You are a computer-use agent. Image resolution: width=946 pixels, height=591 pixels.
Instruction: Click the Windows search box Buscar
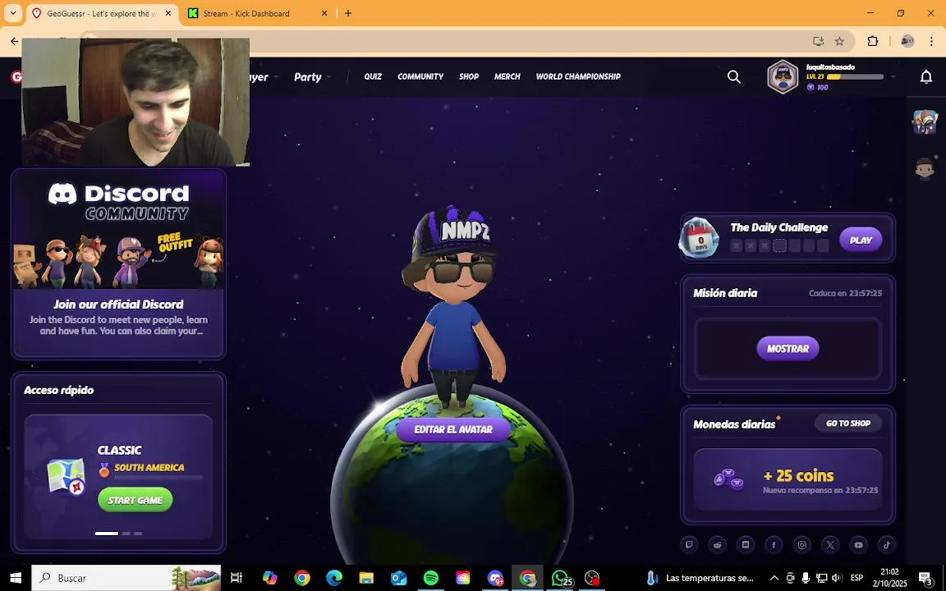point(126,578)
